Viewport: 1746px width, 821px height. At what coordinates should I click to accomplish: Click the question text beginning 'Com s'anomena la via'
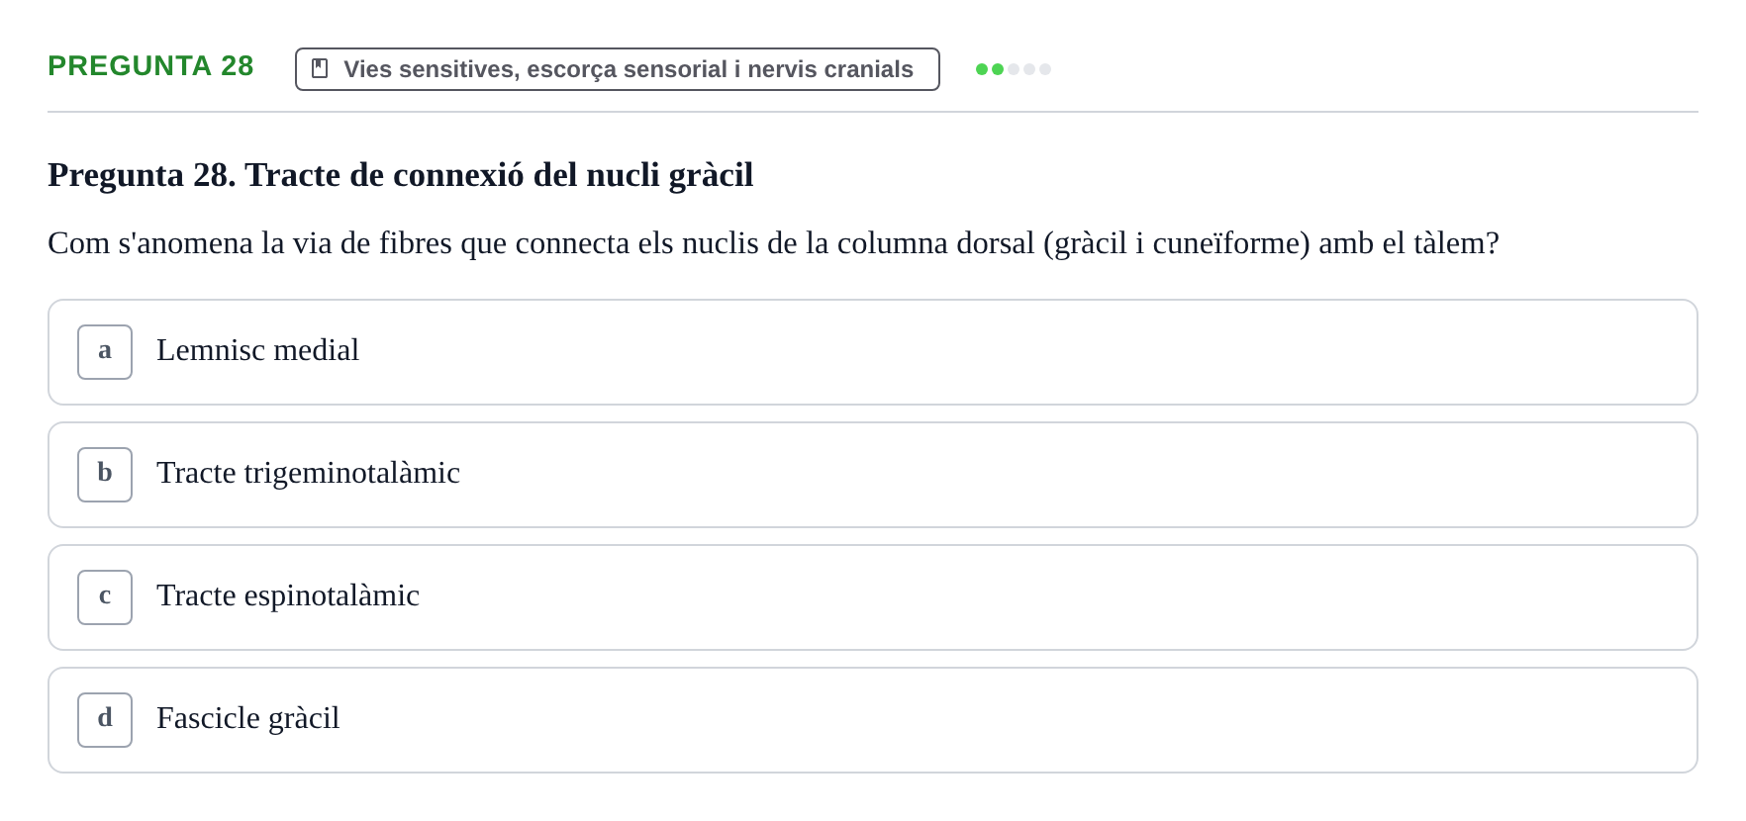(773, 243)
